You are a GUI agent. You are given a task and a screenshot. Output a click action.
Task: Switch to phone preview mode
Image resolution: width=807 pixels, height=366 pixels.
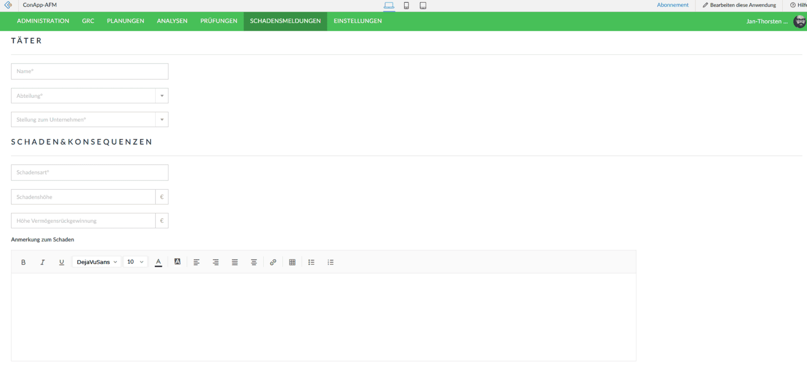406,6
